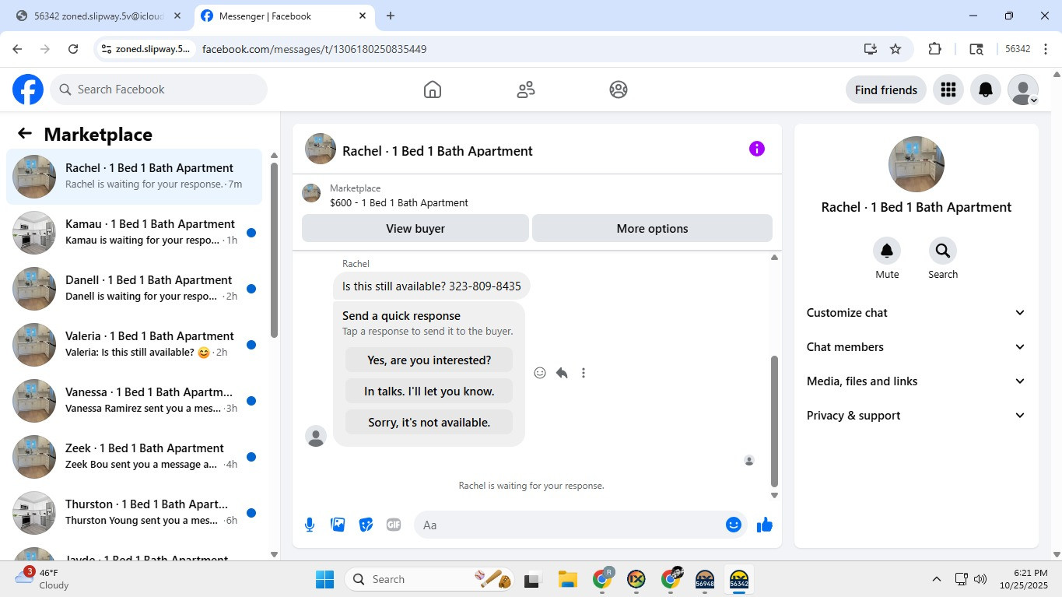Image resolution: width=1062 pixels, height=597 pixels.
Task: Send quick response Sorry, it's not available.
Action: [x=429, y=423]
